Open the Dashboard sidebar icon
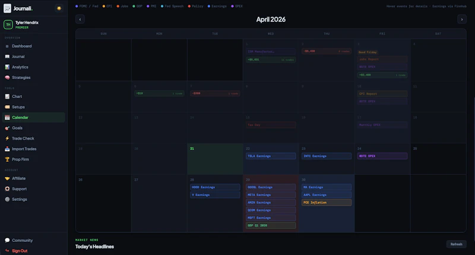The width and height of the screenshot is (475, 255). point(7,46)
